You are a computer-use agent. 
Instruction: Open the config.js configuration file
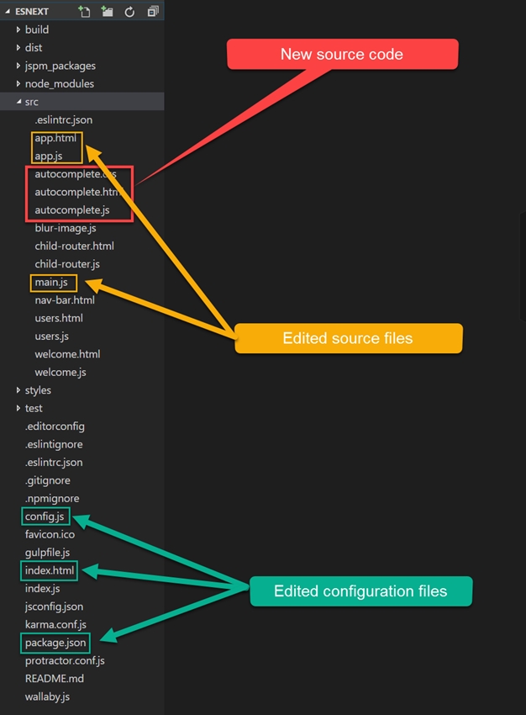click(x=45, y=516)
